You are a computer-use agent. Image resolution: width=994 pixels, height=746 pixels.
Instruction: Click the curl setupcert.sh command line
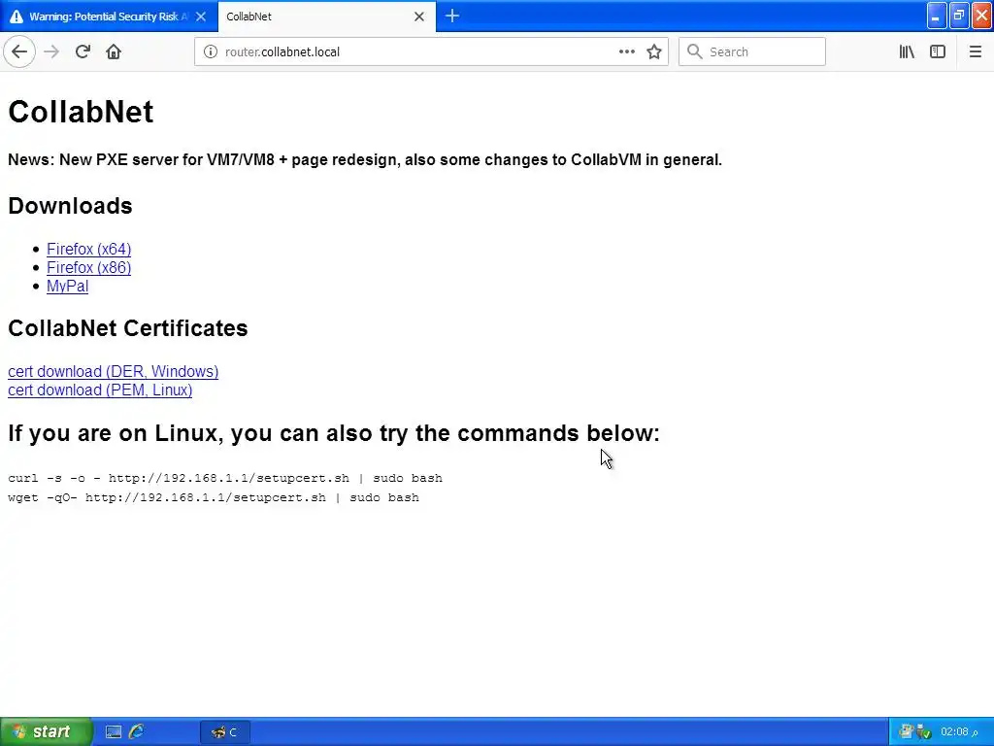click(225, 478)
